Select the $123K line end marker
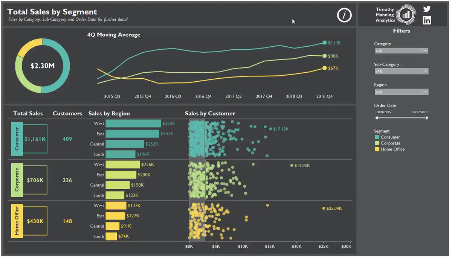452x259 pixels. 324,43
